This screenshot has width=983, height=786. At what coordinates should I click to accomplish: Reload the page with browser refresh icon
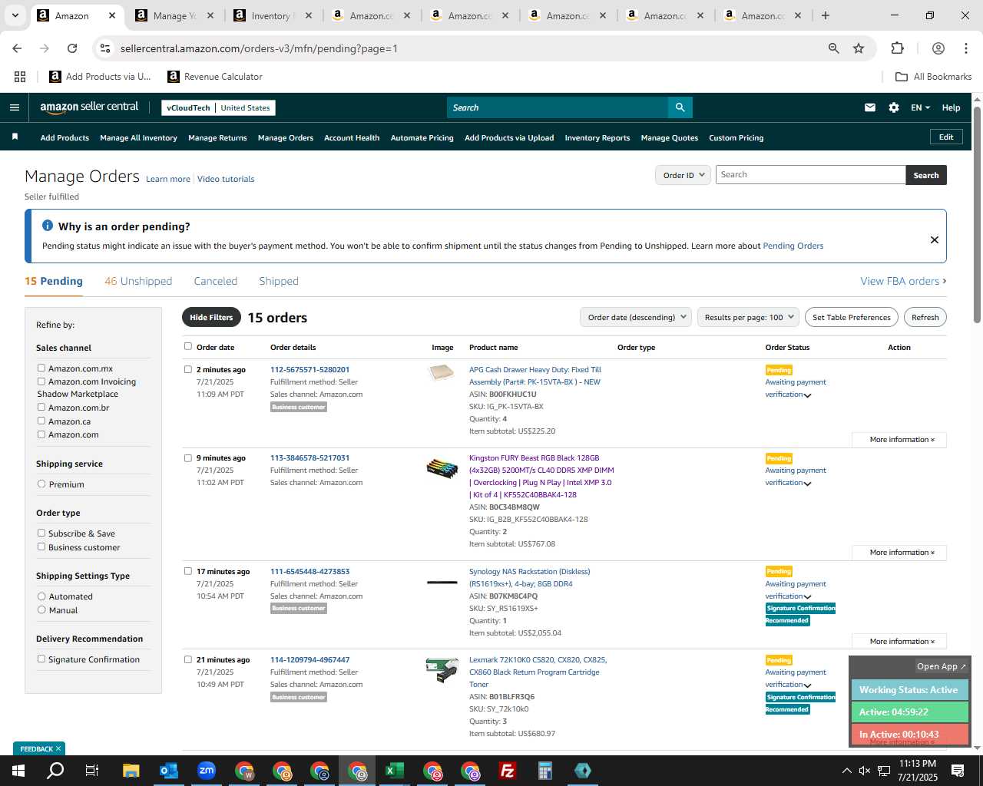(72, 48)
